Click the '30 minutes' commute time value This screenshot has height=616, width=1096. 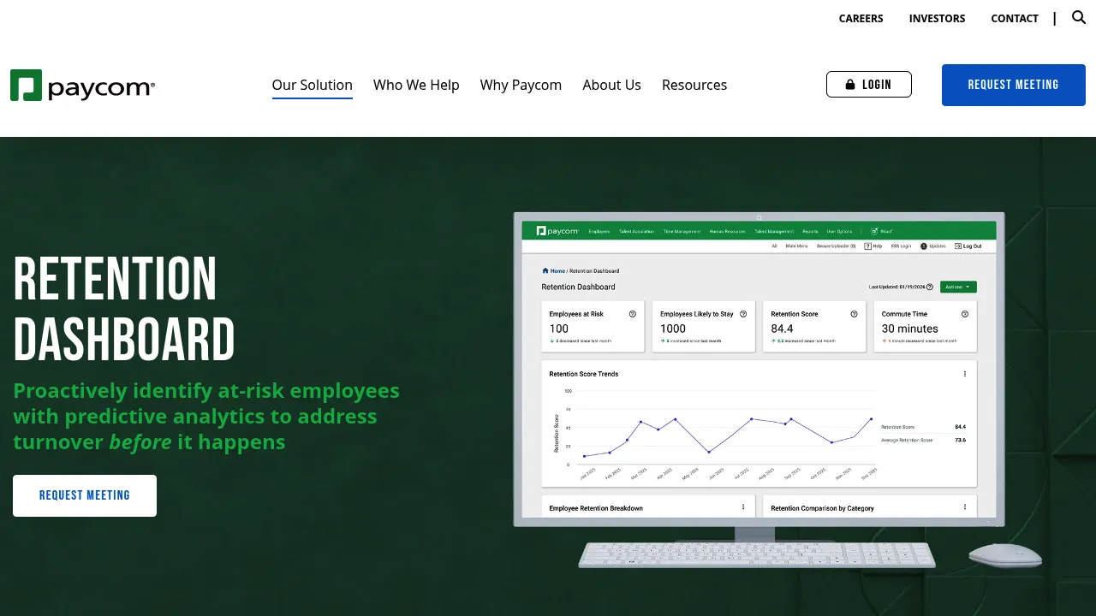tap(910, 329)
